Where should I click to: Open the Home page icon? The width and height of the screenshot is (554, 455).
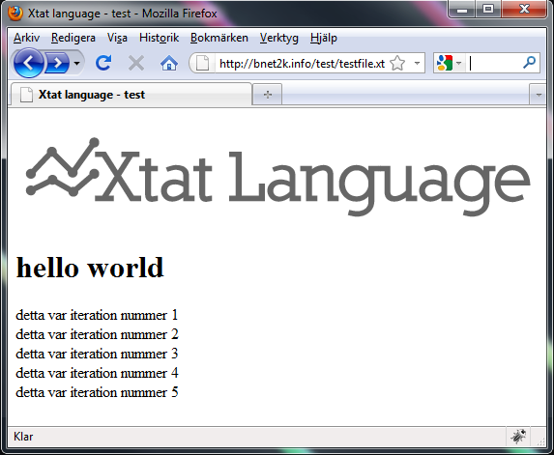click(169, 64)
